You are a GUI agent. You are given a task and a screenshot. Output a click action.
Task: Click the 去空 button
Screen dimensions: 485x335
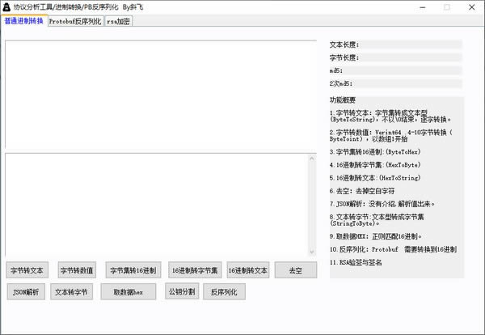[296, 270]
